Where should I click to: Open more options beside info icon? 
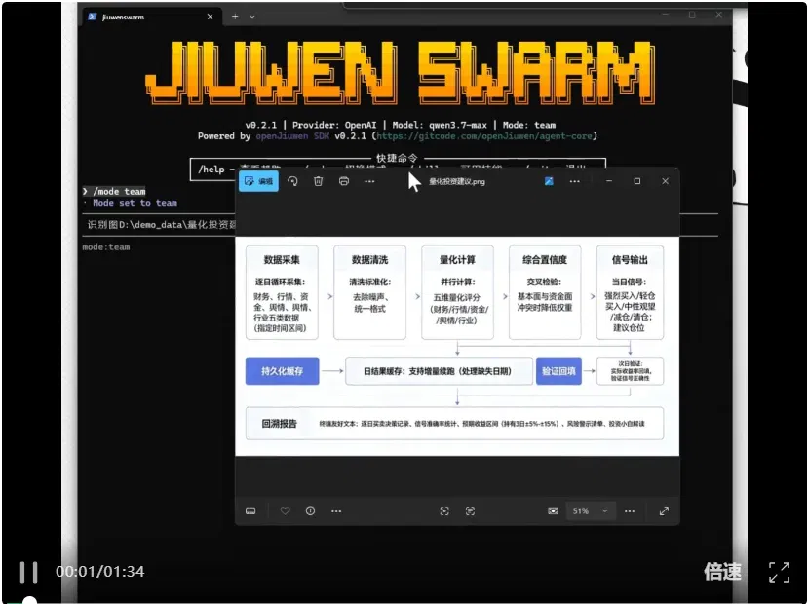336,510
